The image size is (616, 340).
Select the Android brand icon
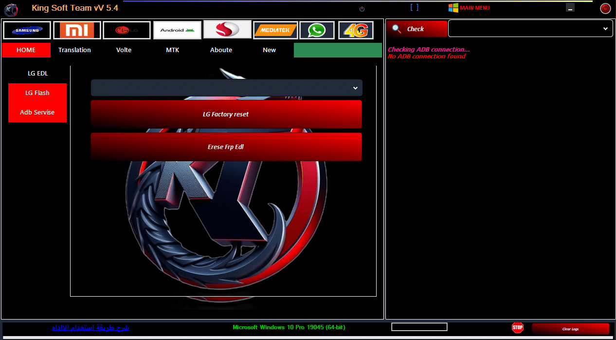coord(177,30)
